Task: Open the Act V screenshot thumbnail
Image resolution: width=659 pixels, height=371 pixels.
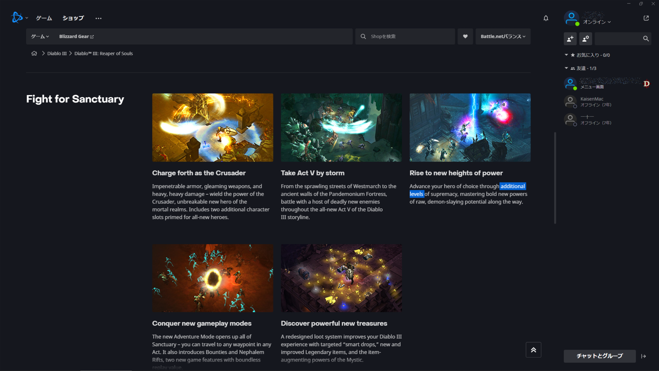Action: [x=341, y=127]
